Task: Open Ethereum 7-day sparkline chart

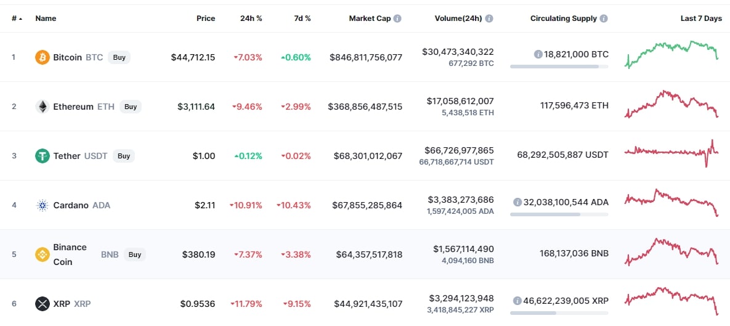Action: [671, 104]
